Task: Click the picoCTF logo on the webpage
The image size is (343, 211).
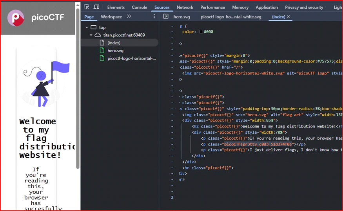Action: 36,18
